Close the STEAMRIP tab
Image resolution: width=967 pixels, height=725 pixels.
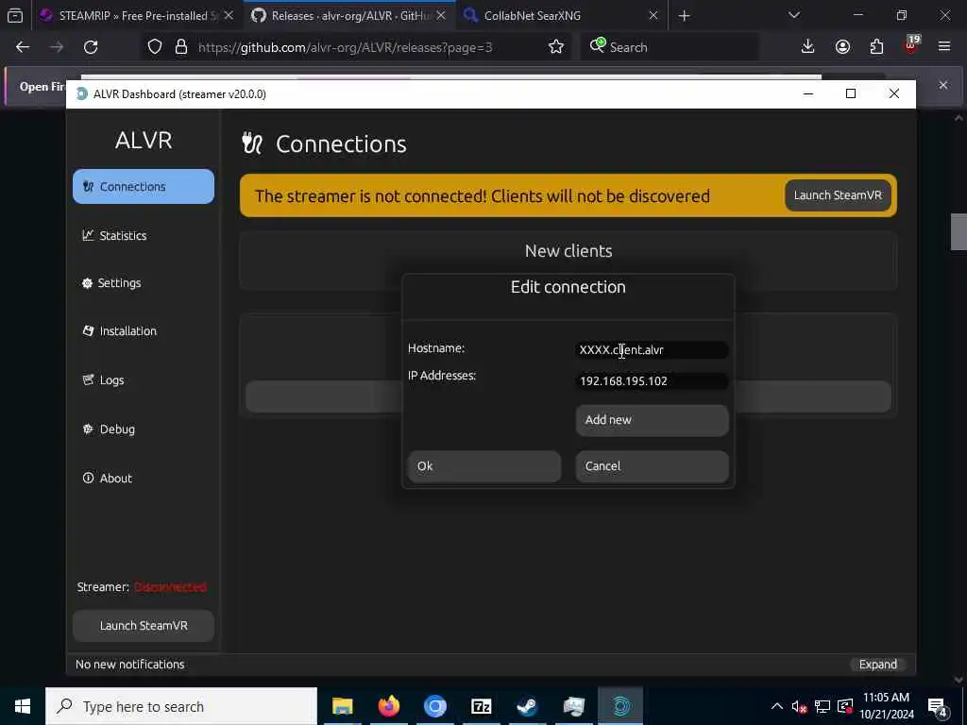(229, 15)
